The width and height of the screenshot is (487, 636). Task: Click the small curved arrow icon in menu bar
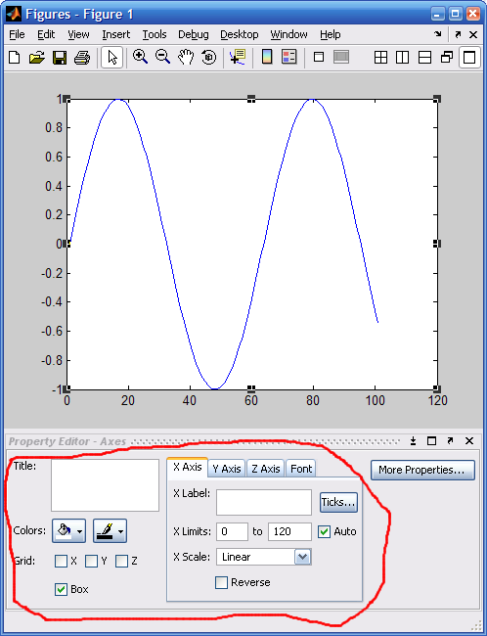pyautogui.click(x=437, y=34)
